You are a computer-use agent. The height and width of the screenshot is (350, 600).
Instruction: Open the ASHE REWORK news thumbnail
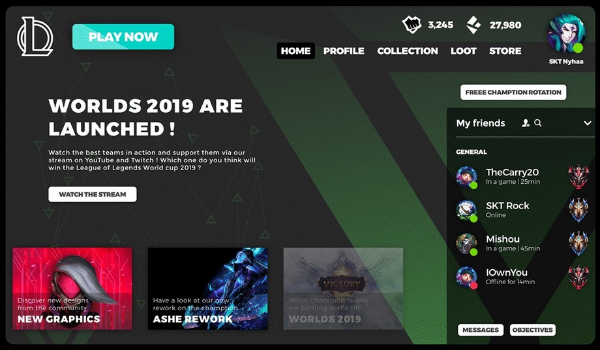click(208, 289)
